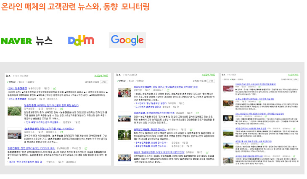The image size is (307, 179).
Task: Open 뉴스검색 가이드 link in left panel
Action: pos(101,76)
